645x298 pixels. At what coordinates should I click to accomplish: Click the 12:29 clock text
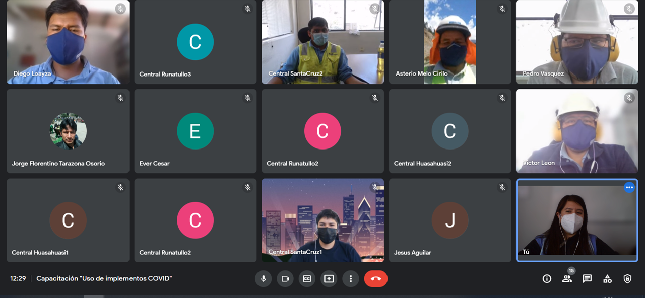[x=18, y=278]
